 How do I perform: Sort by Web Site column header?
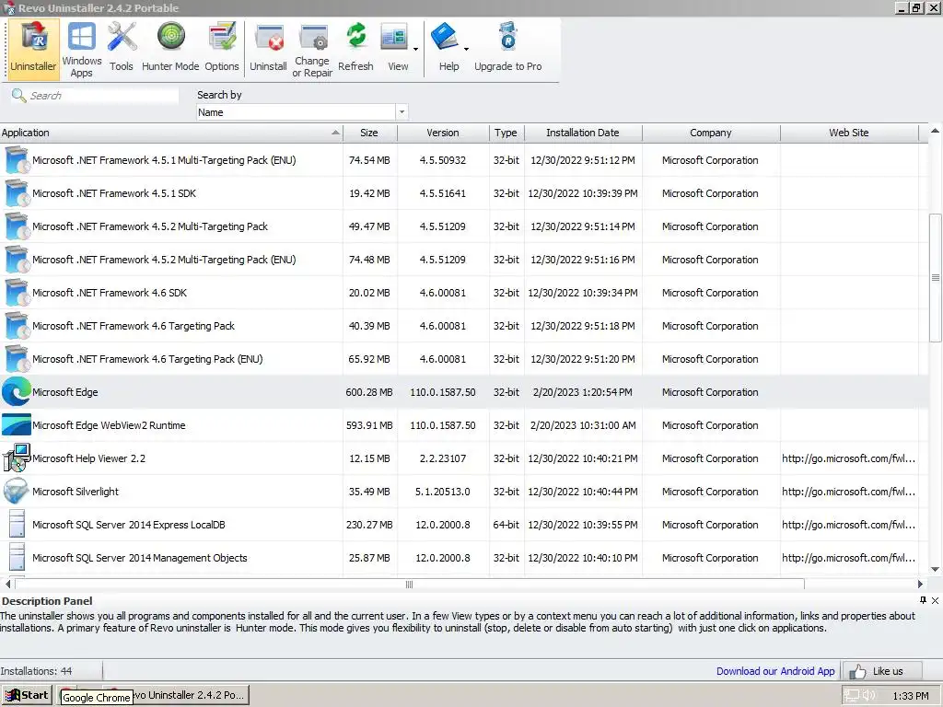pos(849,133)
